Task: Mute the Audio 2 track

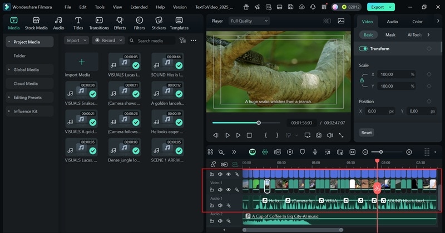Action: pyautogui.click(x=220, y=221)
